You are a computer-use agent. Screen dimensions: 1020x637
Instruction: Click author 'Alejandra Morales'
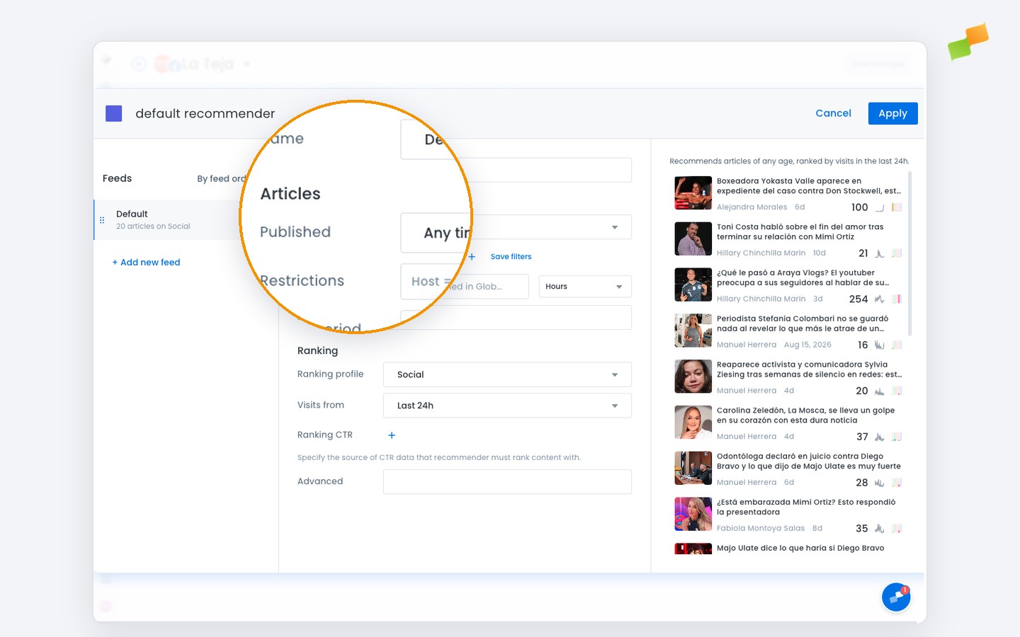pos(752,207)
